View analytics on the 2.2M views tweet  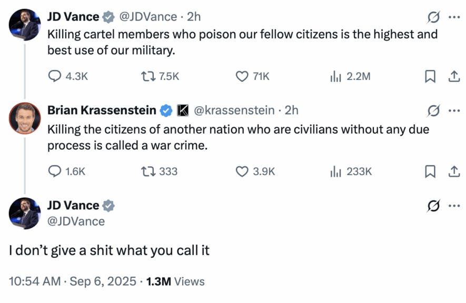[x=336, y=76]
